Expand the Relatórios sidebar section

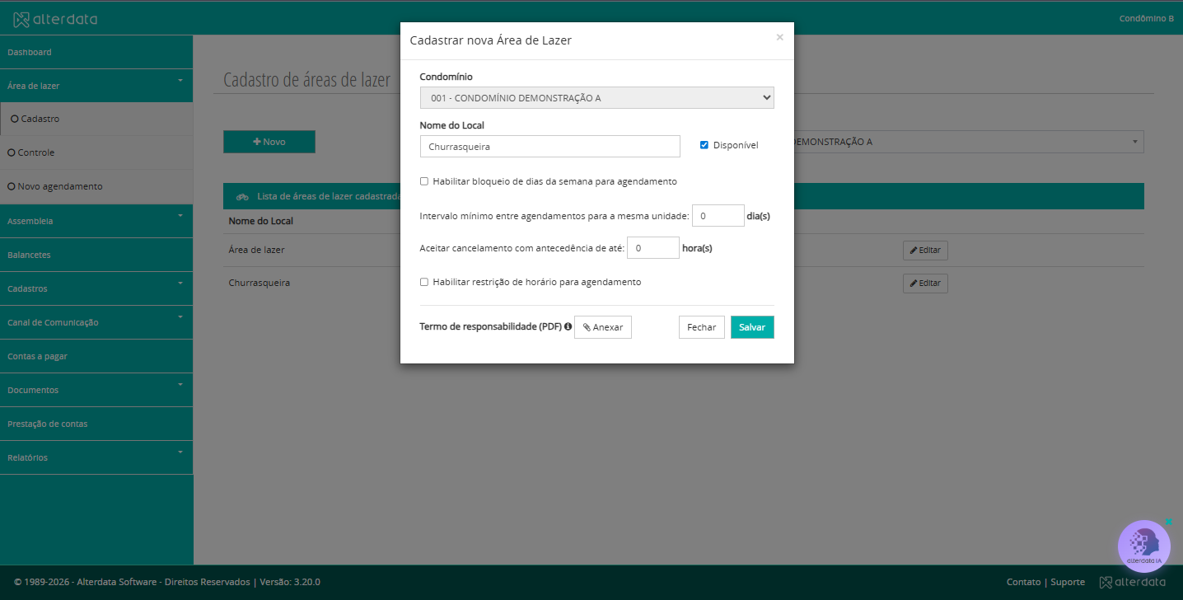pos(96,457)
